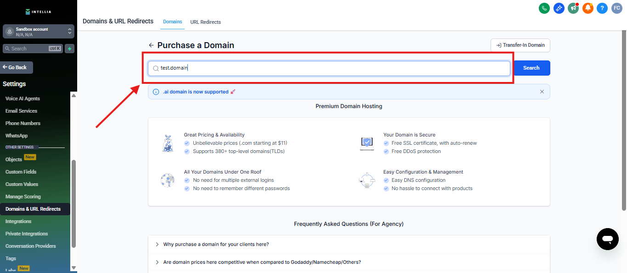This screenshot has width=627, height=273.
Task: Expand the 'Why purchase a domain' FAQ
Action: click(x=216, y=244)
